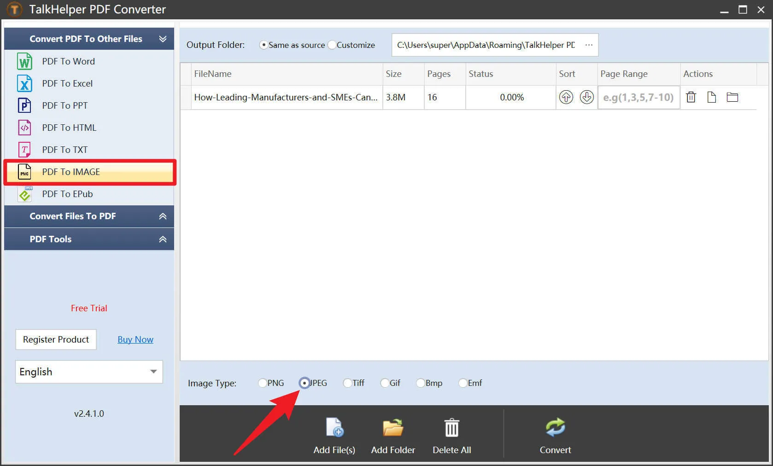Viewport: 773px width, 466px height.
Task: Select the PDF To Word conversion tool
Action: (x=68, y=61)
